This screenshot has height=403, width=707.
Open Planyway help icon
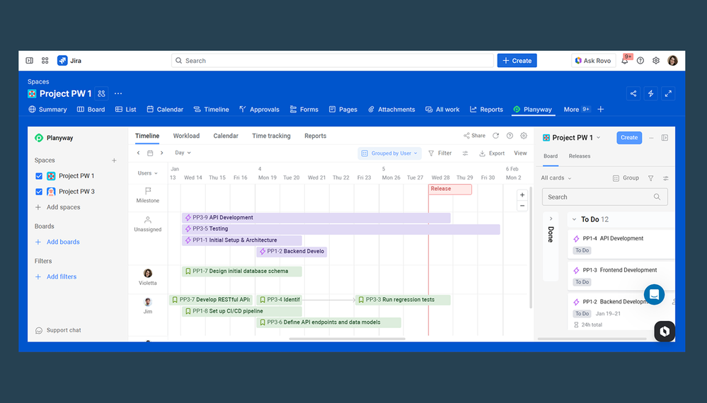click(x=510, y=136)
